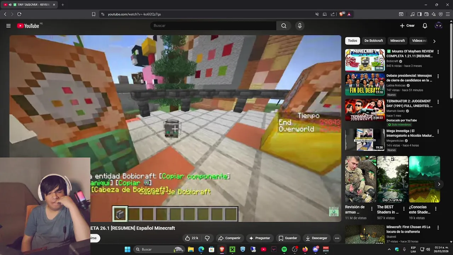
Task: Open Spotify from the taskbar
Action: [284, 249]
